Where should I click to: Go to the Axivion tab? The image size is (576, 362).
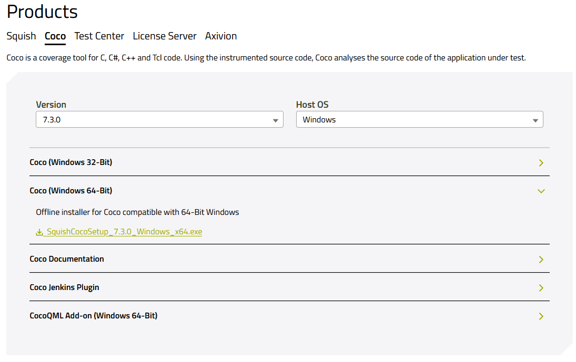[x=221, y=36]
